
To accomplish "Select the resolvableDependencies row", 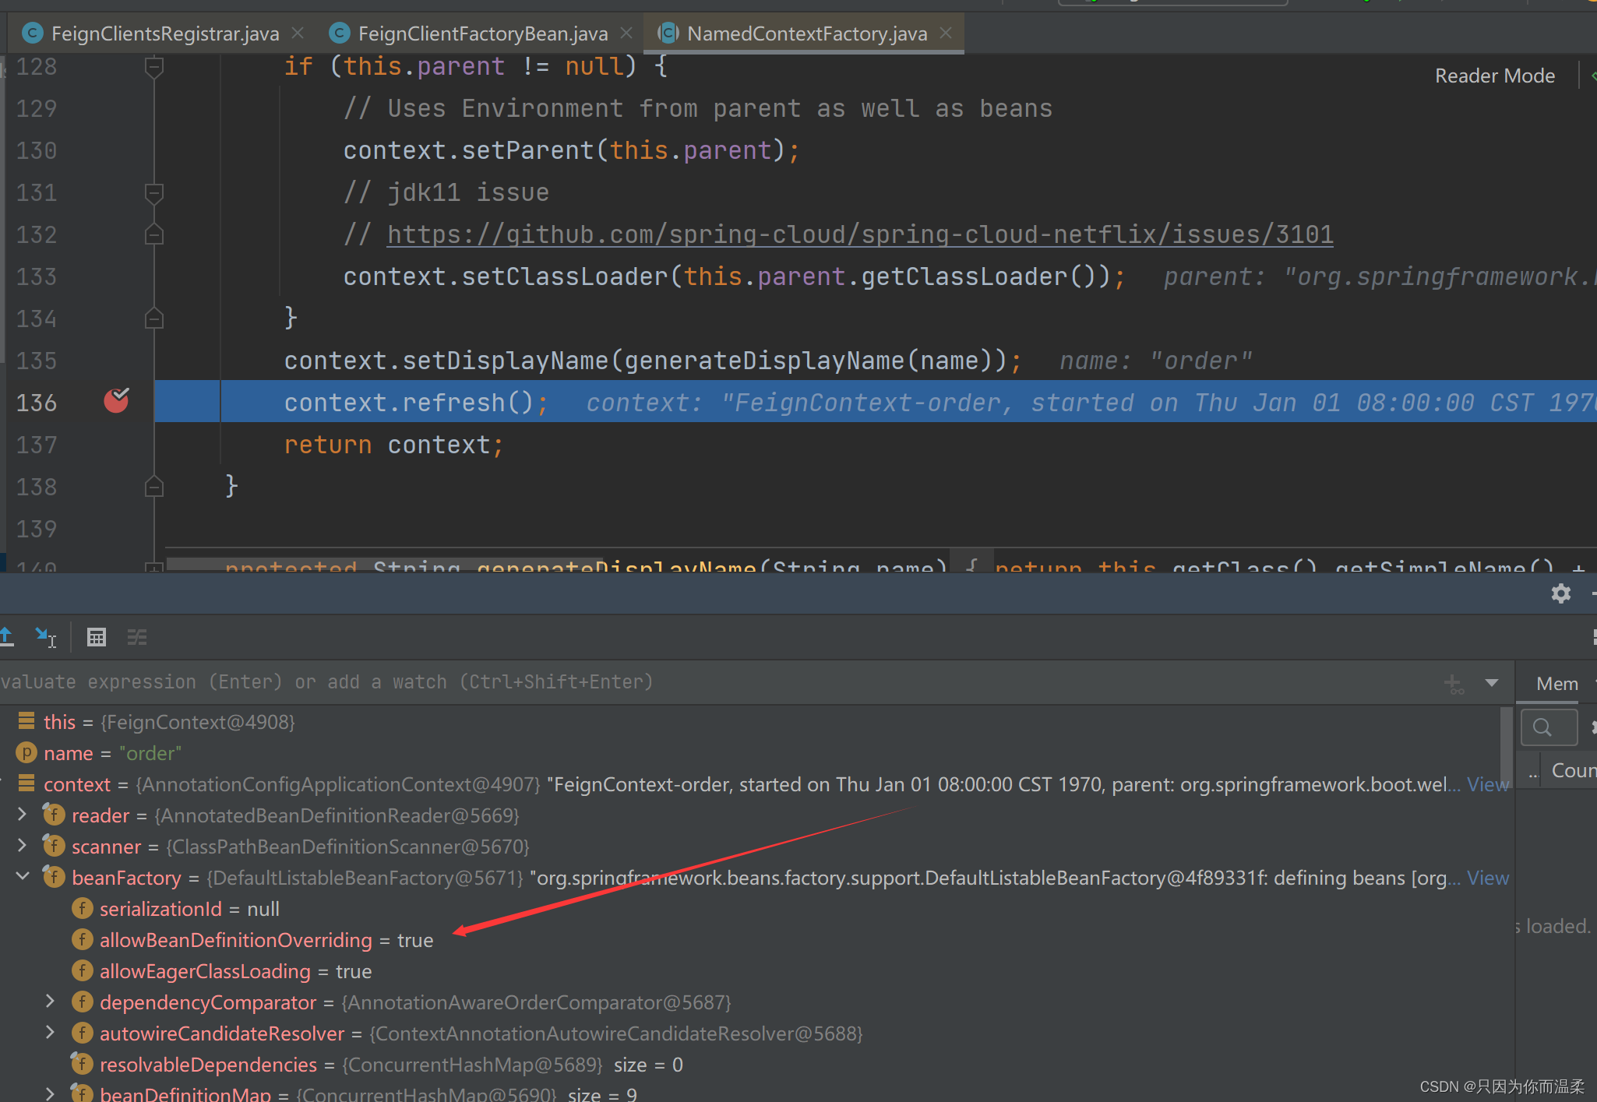I will point(748,1065).
